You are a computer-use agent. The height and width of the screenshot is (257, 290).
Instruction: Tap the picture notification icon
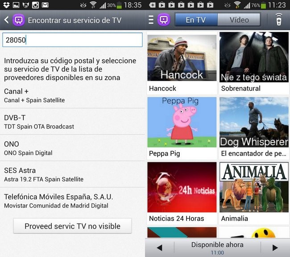coord(16,5)
